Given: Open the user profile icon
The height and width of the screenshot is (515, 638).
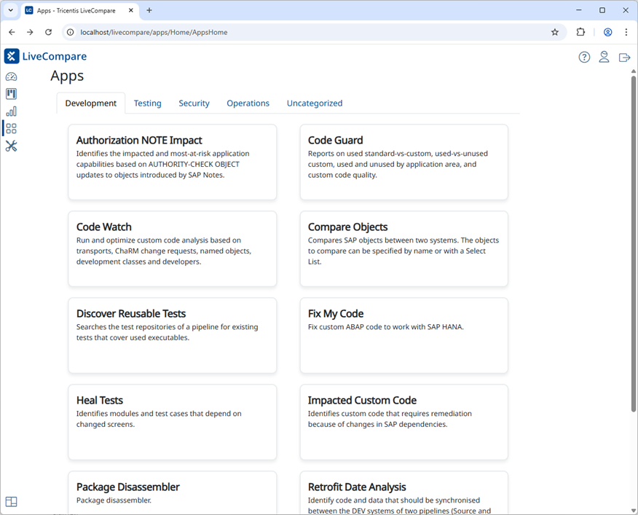Looking at the screenshot, I should (604, 57).
